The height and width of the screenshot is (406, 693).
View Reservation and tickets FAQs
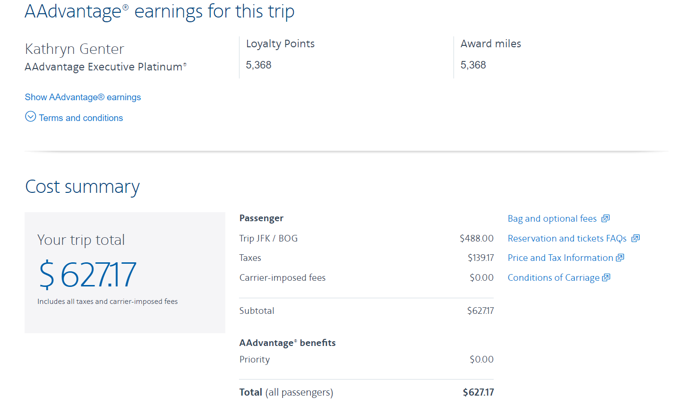[x=567, y=238]
